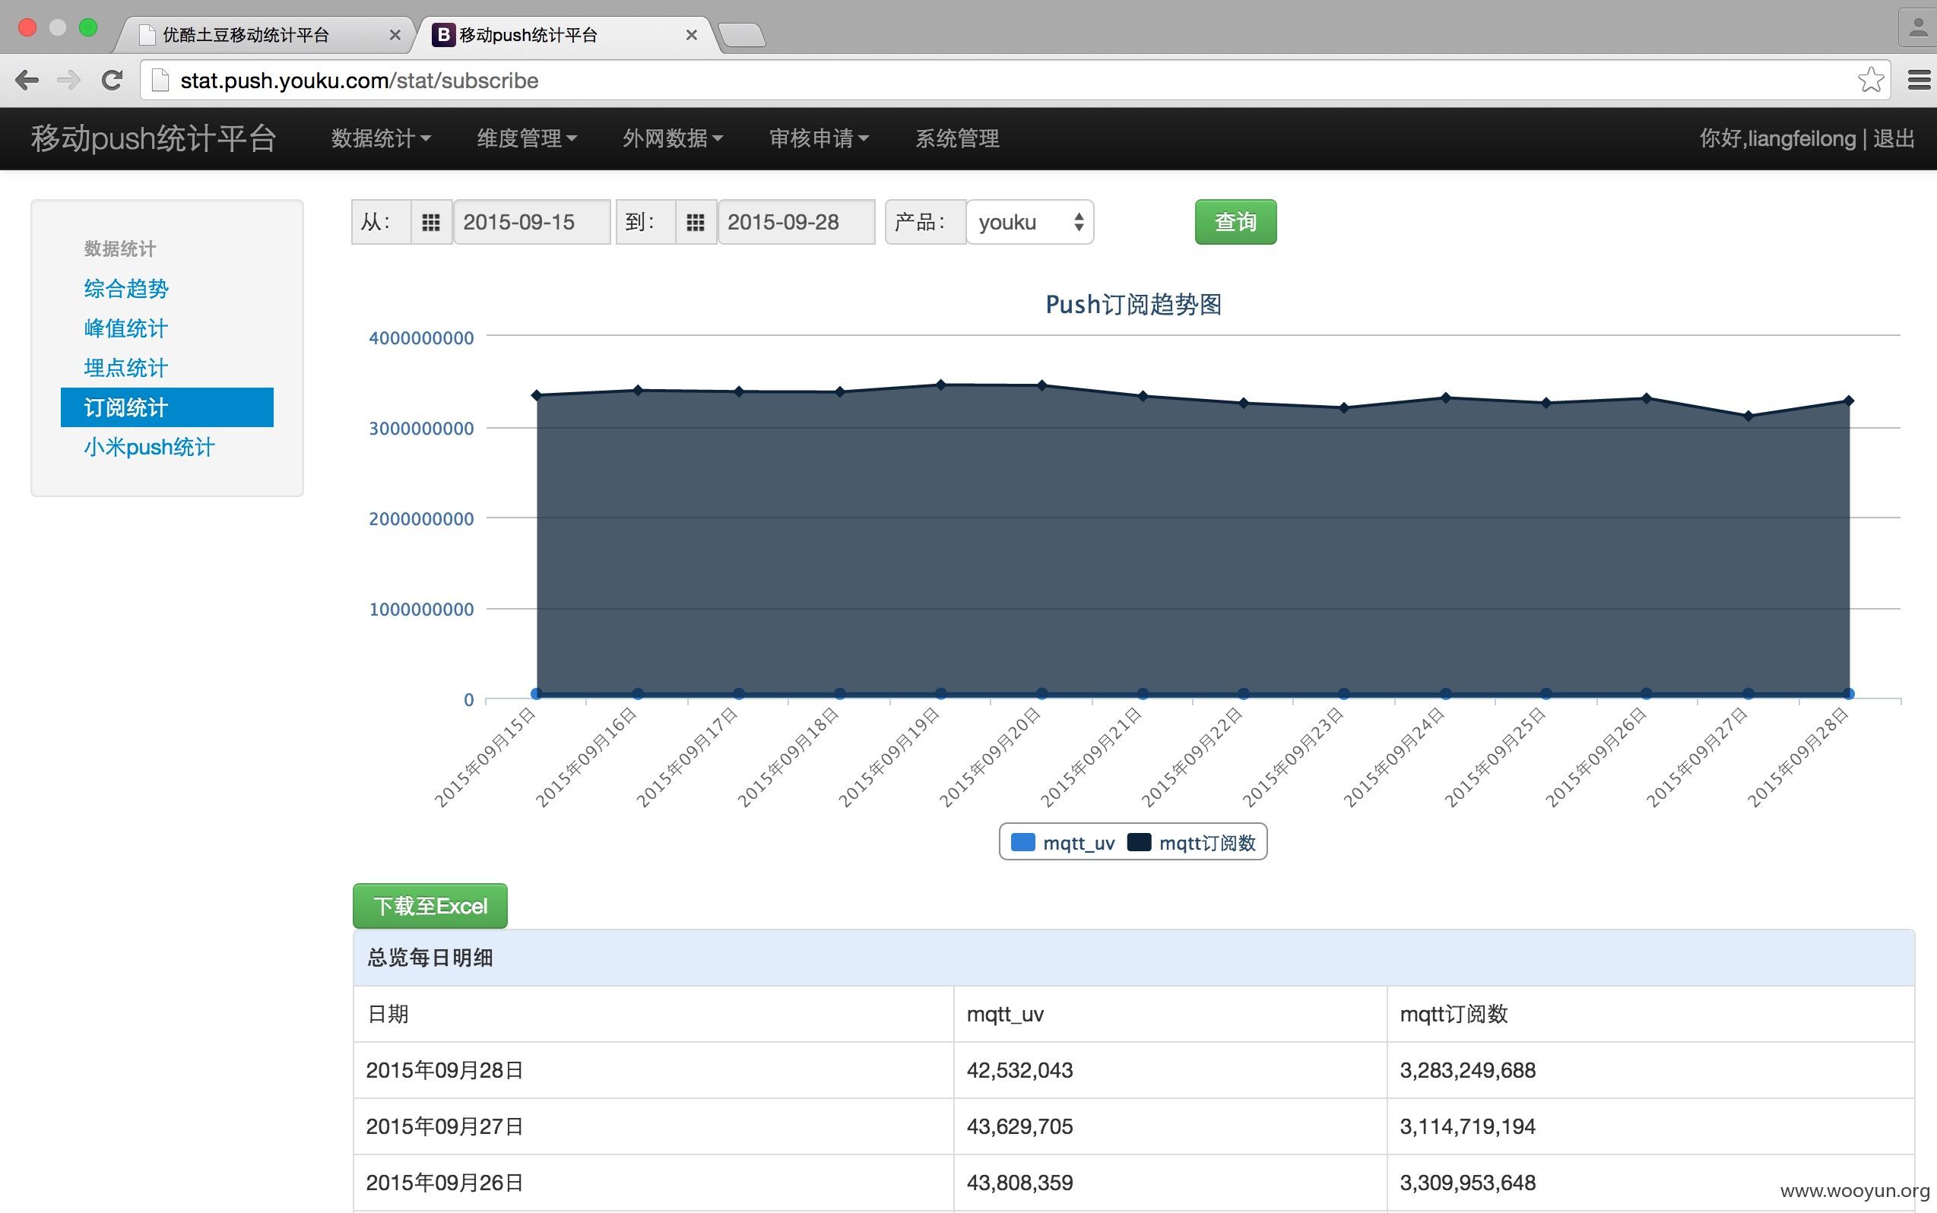Open 峰值统计 in the sidebar
The height and width of the screenshot is (1213, 1937).
tap(126, 328)
